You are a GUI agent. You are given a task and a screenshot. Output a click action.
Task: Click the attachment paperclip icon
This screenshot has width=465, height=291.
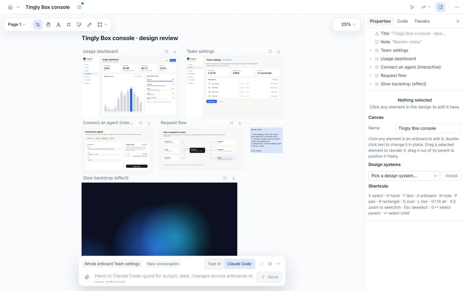click(x=87, y=277)
